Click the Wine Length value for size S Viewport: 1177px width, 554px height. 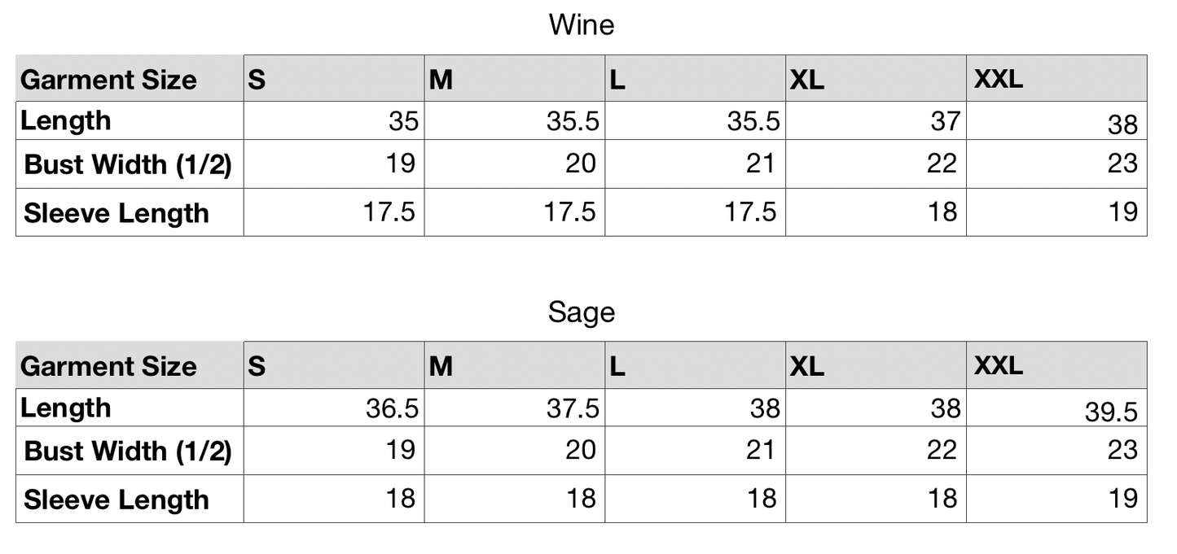tap(402, 121)
